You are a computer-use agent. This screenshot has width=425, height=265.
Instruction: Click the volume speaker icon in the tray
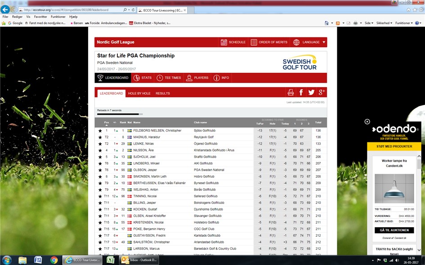pyautogui.click(x=397, y=261)
